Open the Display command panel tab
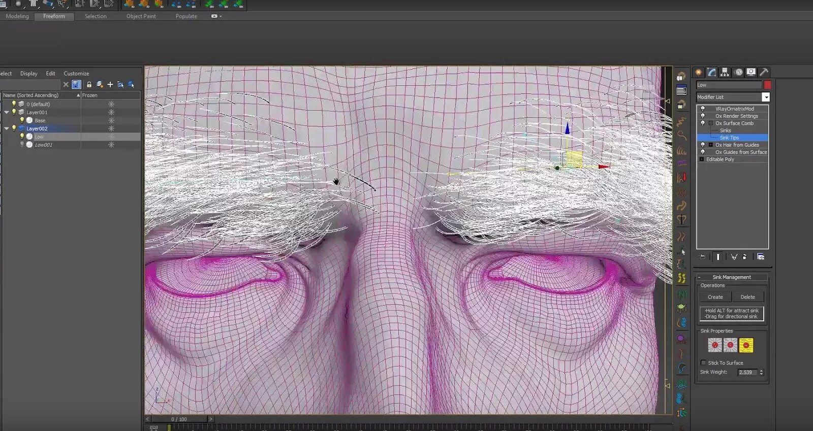813x431 pixels. 751,72
